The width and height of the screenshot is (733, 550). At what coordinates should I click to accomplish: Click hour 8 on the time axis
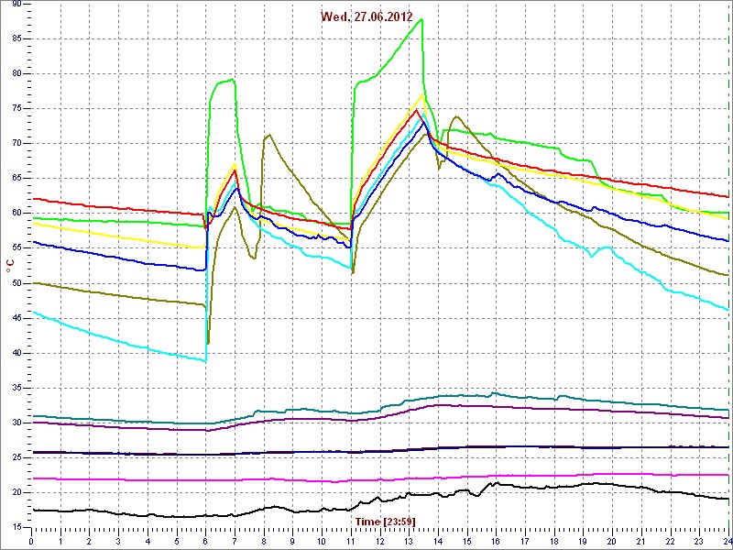tap(264, 540)
